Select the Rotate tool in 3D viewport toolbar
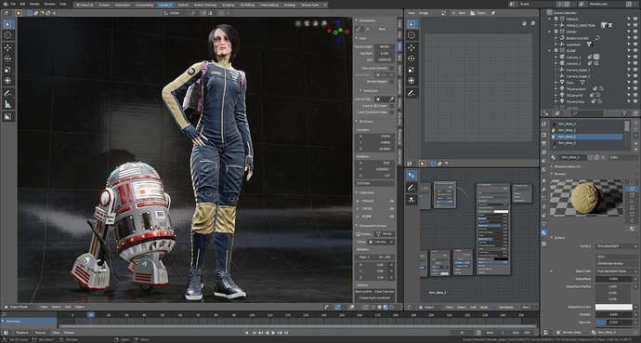This screenshot has height=343, width=641. point(7,59)
